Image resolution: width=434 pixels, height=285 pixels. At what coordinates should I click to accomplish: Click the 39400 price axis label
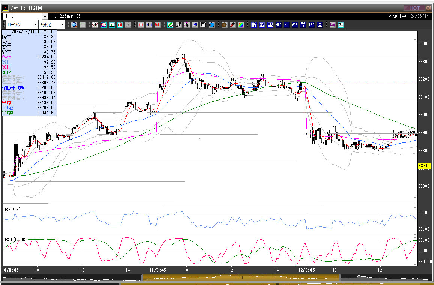pos(424,43)
